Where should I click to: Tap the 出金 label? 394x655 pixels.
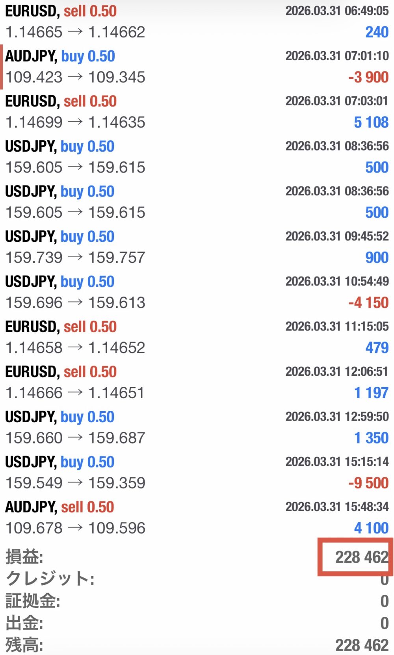point(24,623)
